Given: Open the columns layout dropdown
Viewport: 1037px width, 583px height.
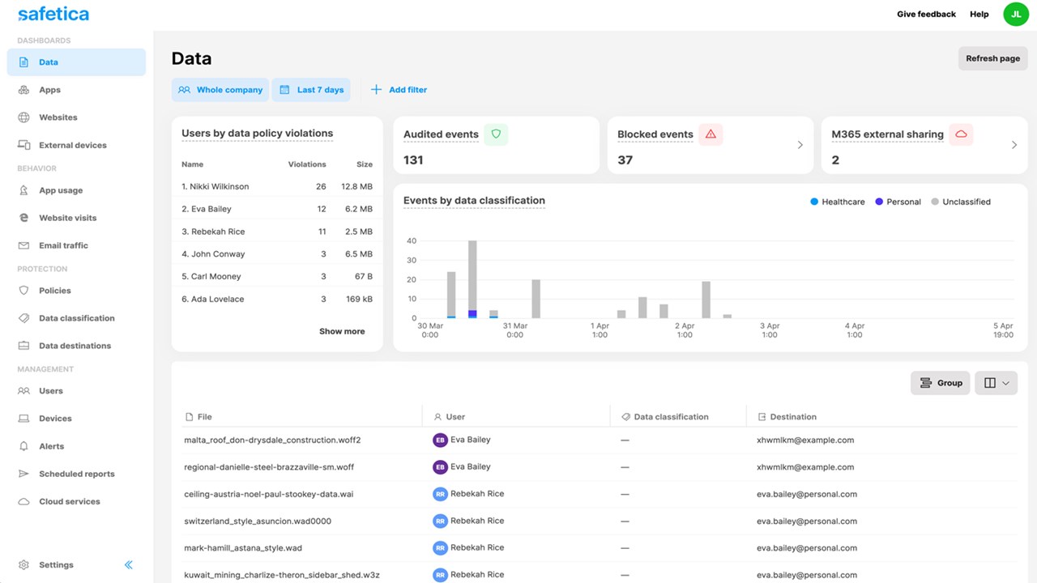Looking at the screenshot, I should pos(996,383).
